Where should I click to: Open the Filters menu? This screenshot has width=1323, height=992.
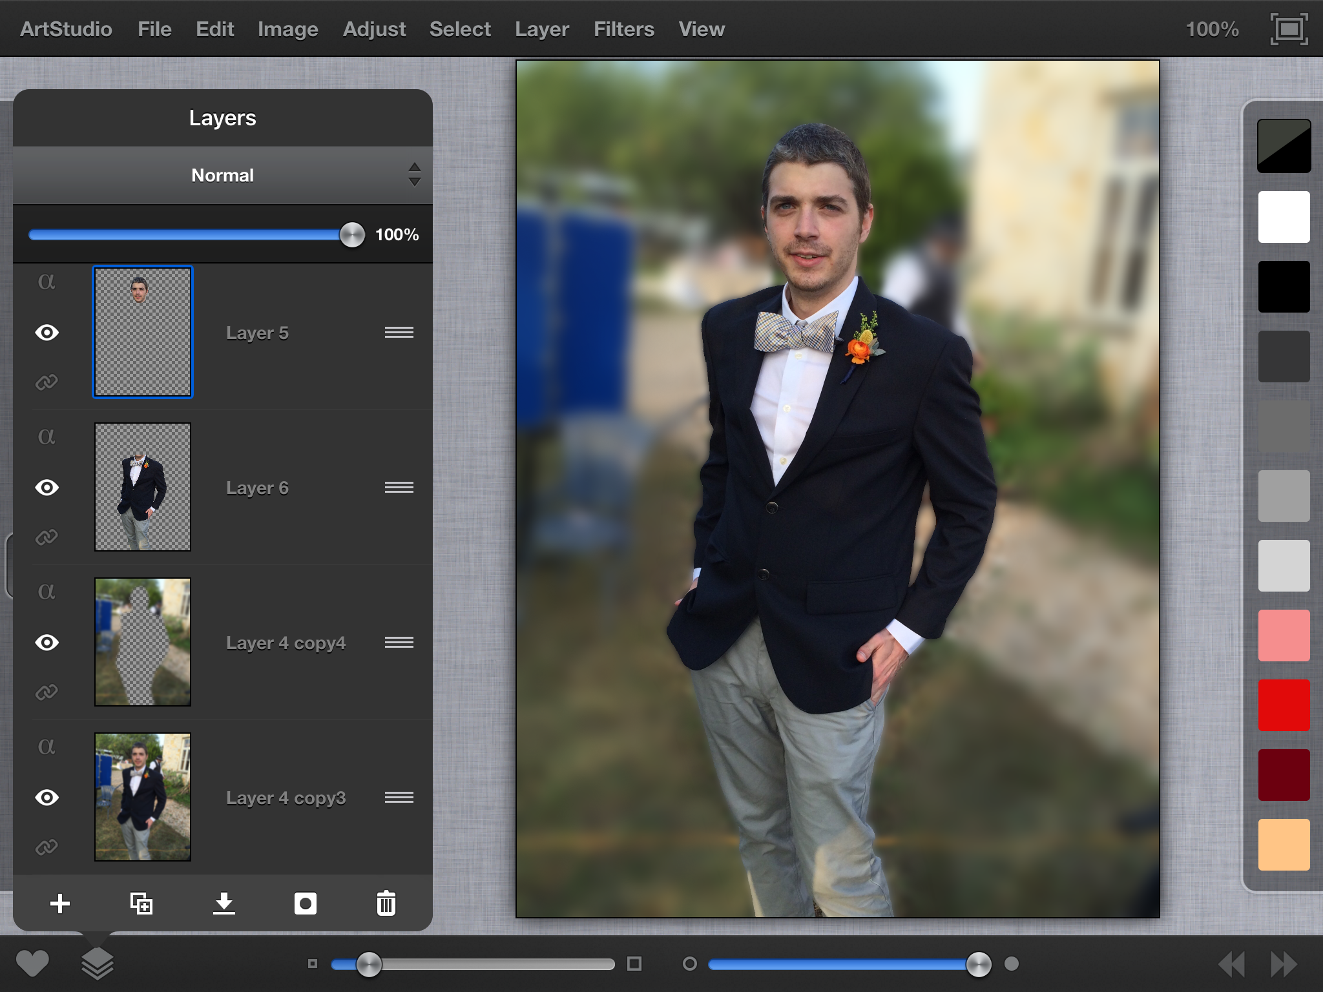(623, 29)
